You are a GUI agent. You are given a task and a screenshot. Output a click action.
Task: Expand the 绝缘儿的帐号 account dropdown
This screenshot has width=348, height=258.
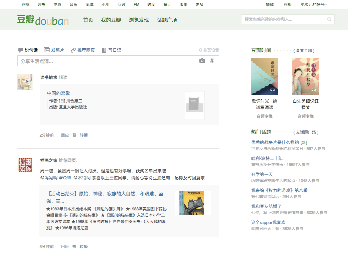(x=314, y=5)
